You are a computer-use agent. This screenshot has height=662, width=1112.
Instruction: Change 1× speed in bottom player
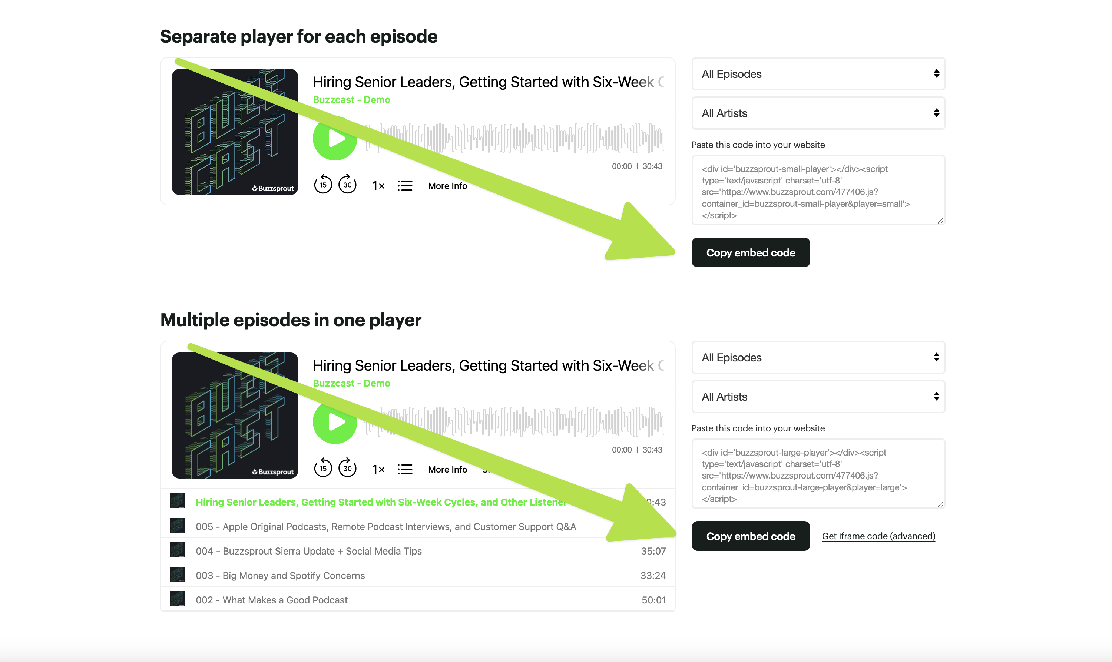coord(378,469)
